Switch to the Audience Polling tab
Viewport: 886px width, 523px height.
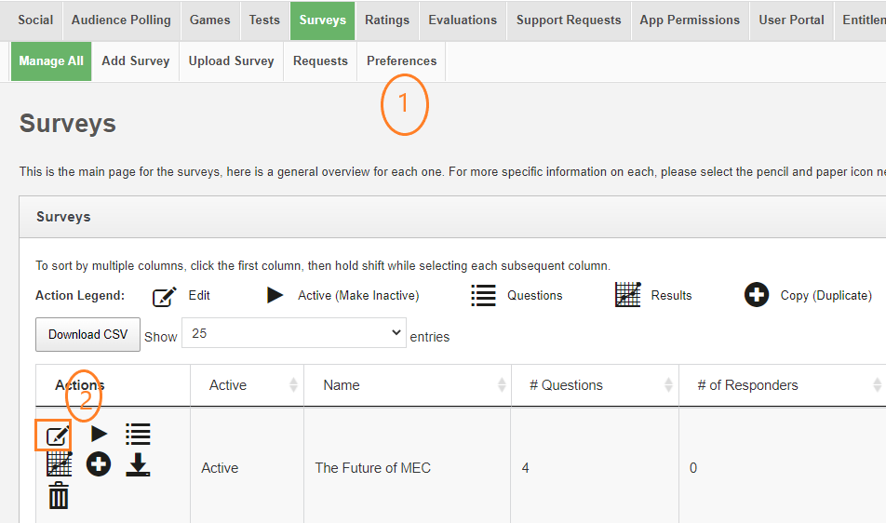point(121,20)
